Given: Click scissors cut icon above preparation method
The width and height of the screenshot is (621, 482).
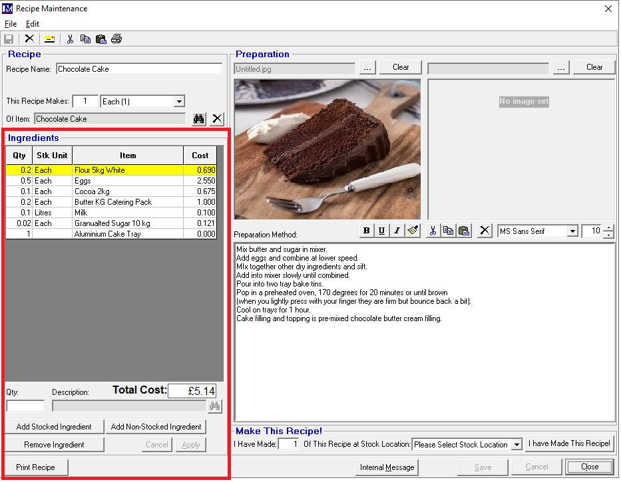Looking at the screenshot, I should (433, 231).
